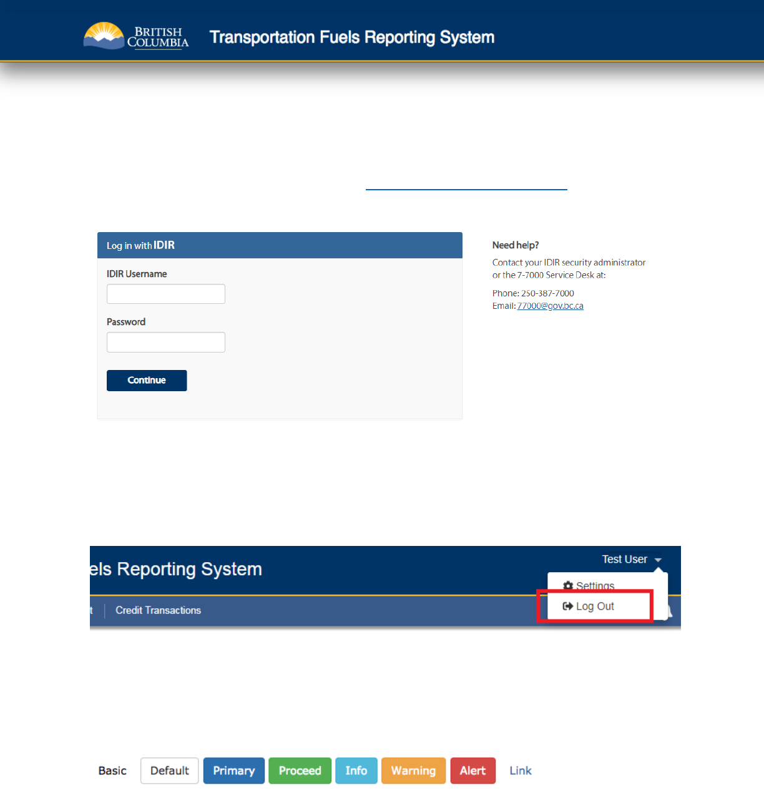Click the Transportation Fuels Reporting System title
764x798 pixels.
[352, 37]
